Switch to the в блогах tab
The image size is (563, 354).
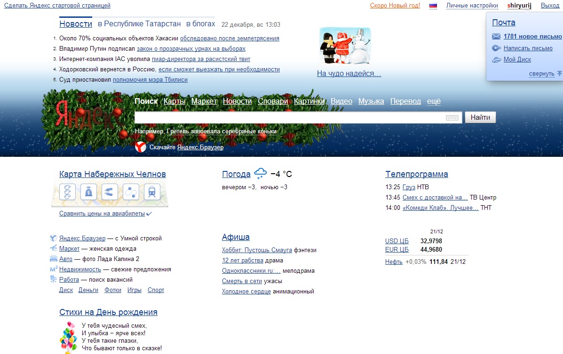click(x=201, y=24)
